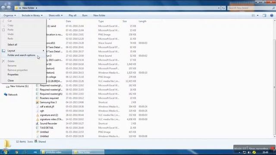Click the system tray clock
This screenshot has height=155, width=276.
point(265,152)
